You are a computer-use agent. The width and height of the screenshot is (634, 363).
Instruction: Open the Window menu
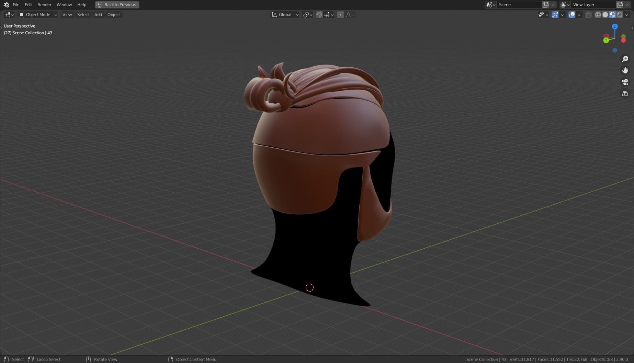(64, 5)
